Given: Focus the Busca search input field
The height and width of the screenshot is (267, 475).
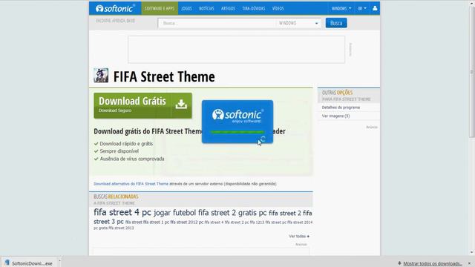Looking at the screenshot, I should tap(217, 23).
